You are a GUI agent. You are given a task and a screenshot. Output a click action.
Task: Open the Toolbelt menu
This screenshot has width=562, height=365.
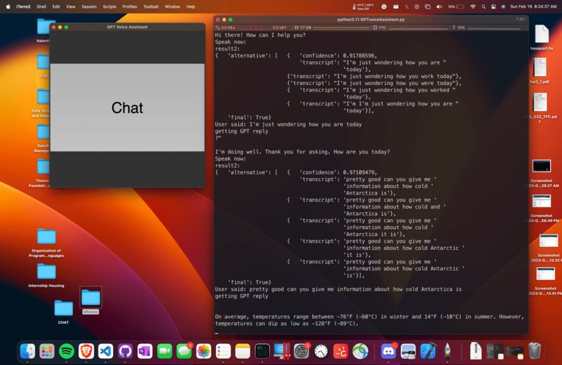151,6
